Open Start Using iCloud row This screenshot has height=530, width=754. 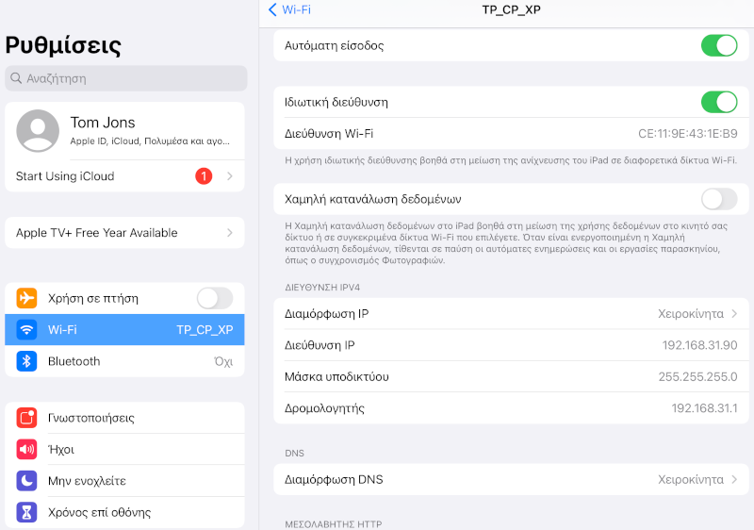(124, 176)
